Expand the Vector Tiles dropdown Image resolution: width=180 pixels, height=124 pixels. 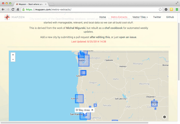point(140,17)
